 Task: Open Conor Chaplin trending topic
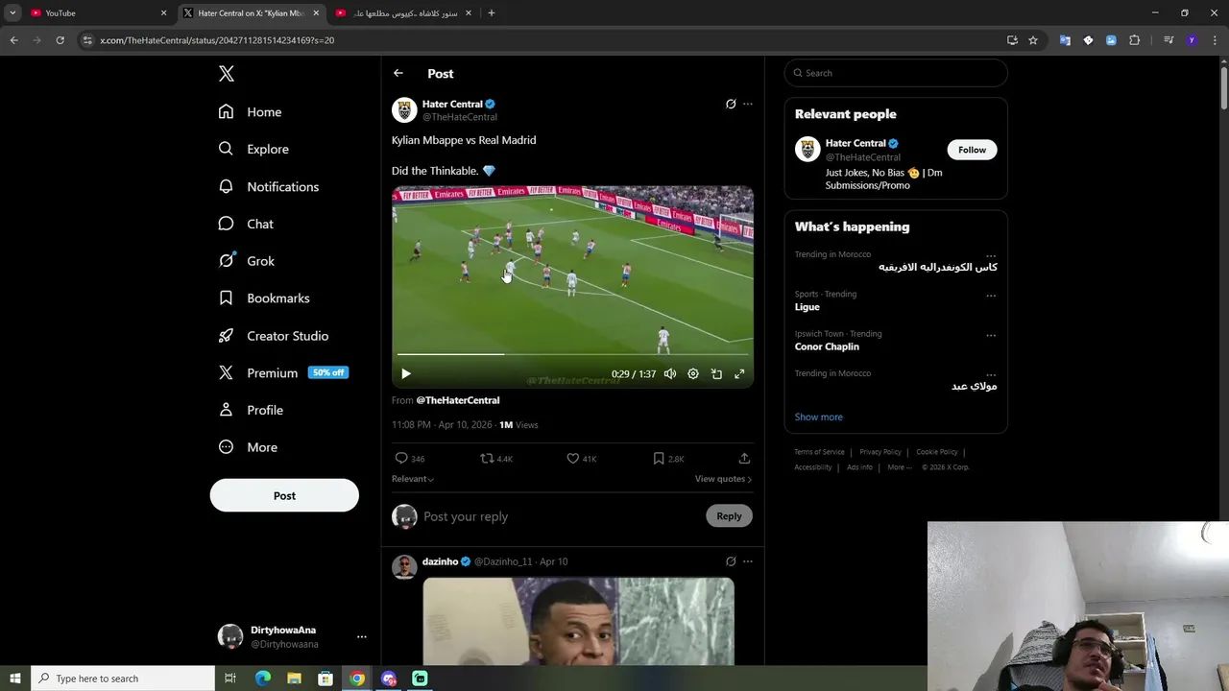827,346
